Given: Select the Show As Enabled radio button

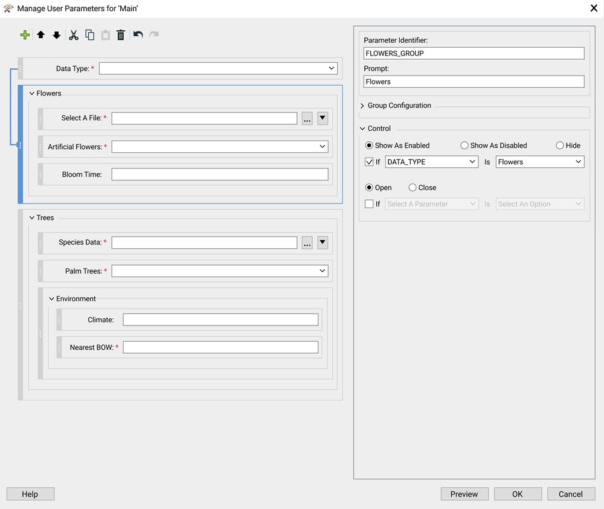Looking at the screenshot, I should click(369, 146).
